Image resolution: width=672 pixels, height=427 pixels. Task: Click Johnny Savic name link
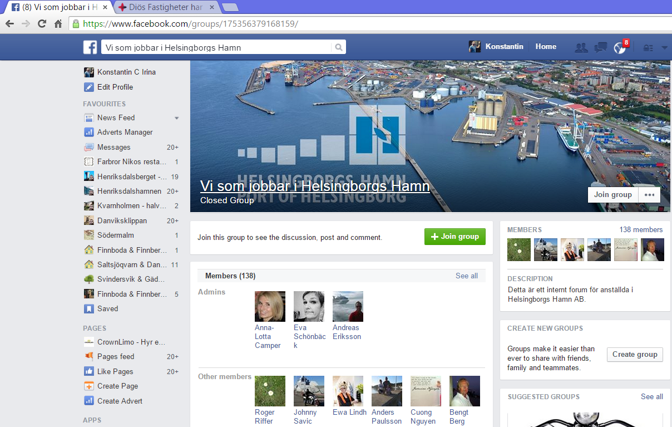[x=305, y=416]
